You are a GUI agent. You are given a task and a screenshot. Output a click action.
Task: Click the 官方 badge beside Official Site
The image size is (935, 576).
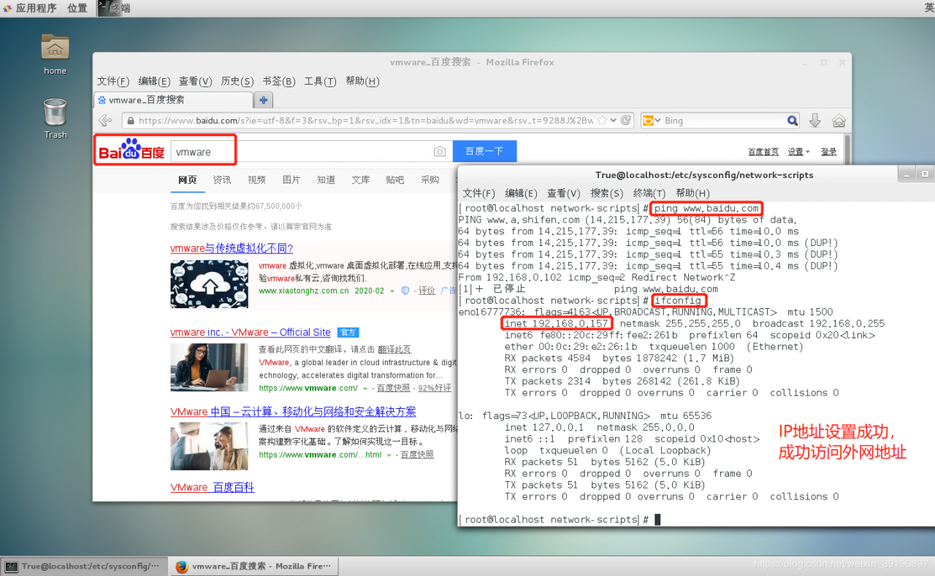pos(348,333)
